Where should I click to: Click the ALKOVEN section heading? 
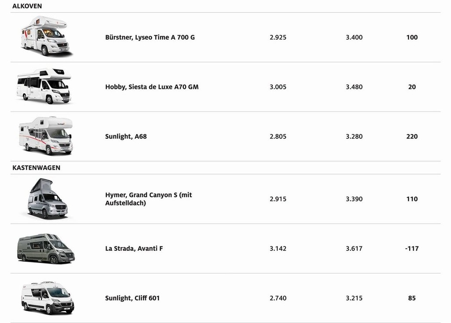pyautogui.click(x=27, y=6)
